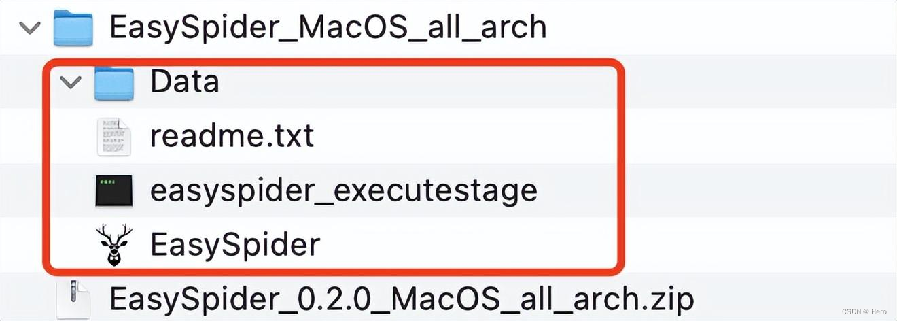
Task: Click empty row space right of EasySpider_MacOS_all_arch
Action: [720, 29]
